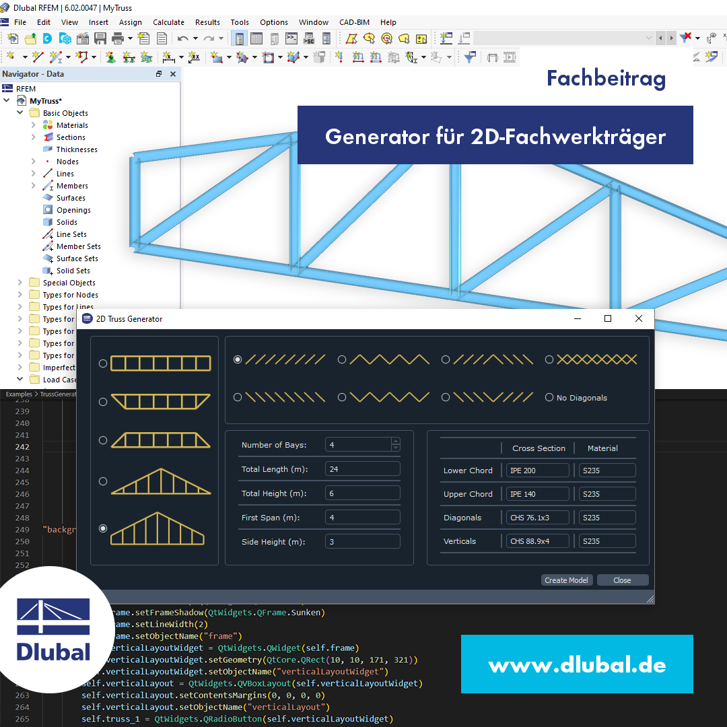Screen dimensions: 727x727
Task: Click the Total Length input field
Action: tap(363, 469)
